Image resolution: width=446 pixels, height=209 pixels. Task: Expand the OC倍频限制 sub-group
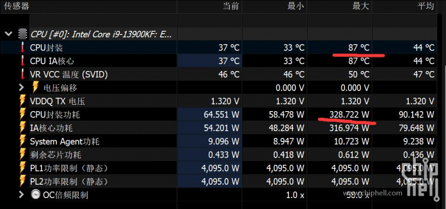pyautogui.click(x=21, y=195)
